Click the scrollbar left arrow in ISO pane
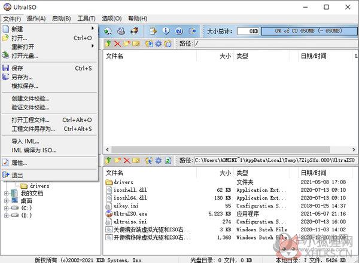This screenshot has width=359, height=263. click(x=107, y=149)
